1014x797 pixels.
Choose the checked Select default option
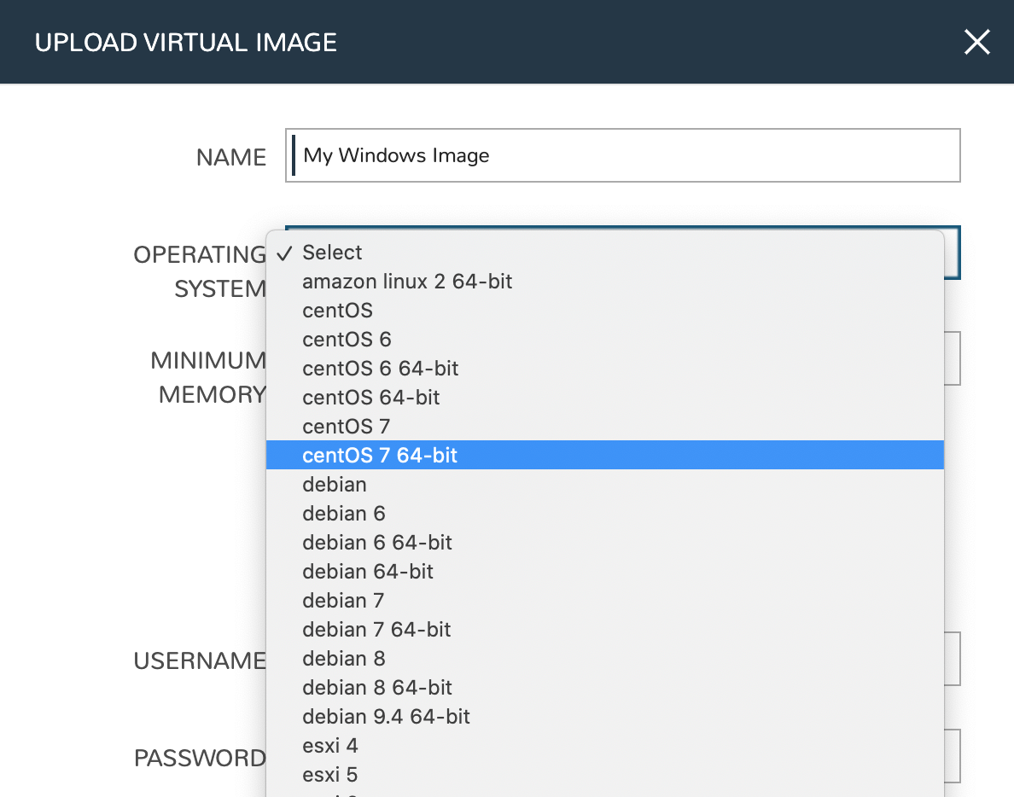(332, 253)
